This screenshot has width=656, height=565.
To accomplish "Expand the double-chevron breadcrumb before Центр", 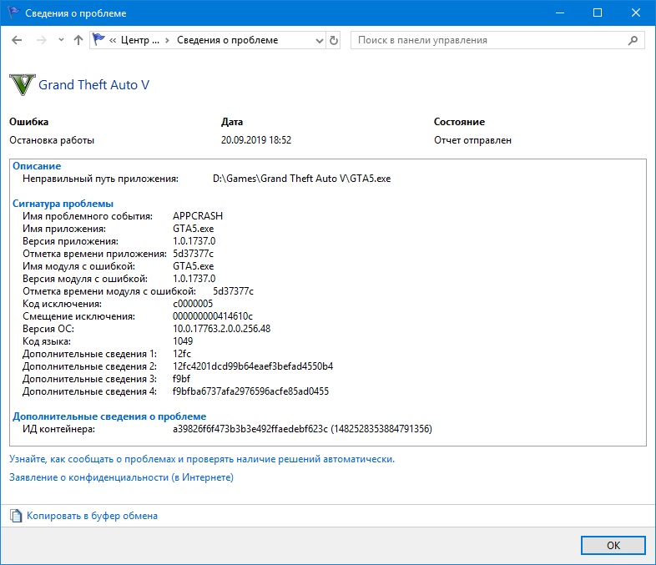I will point(114,40).
